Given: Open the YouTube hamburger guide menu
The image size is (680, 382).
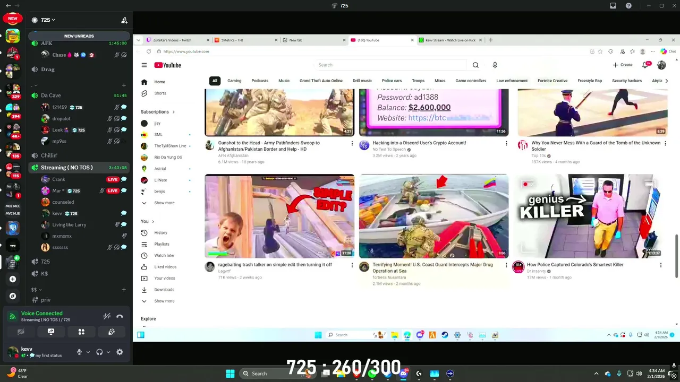Looking at the screenshot, I should (144, 65).
